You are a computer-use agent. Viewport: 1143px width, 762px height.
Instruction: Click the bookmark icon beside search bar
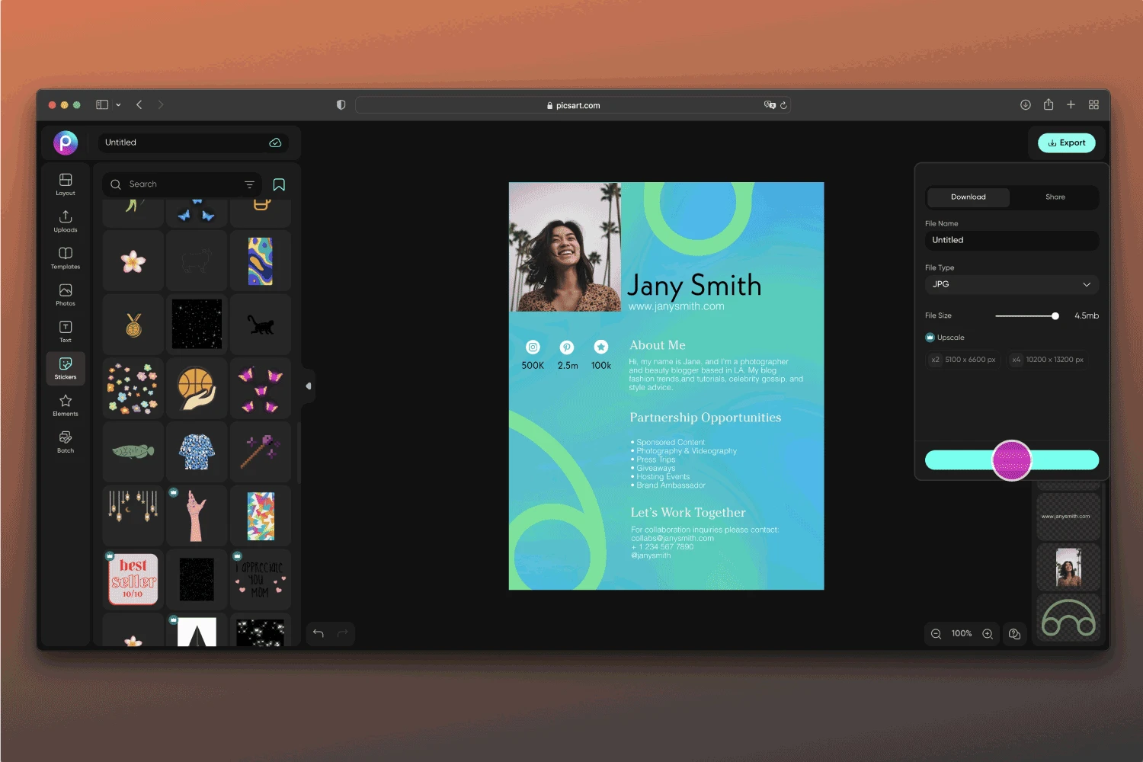point(279,184)
